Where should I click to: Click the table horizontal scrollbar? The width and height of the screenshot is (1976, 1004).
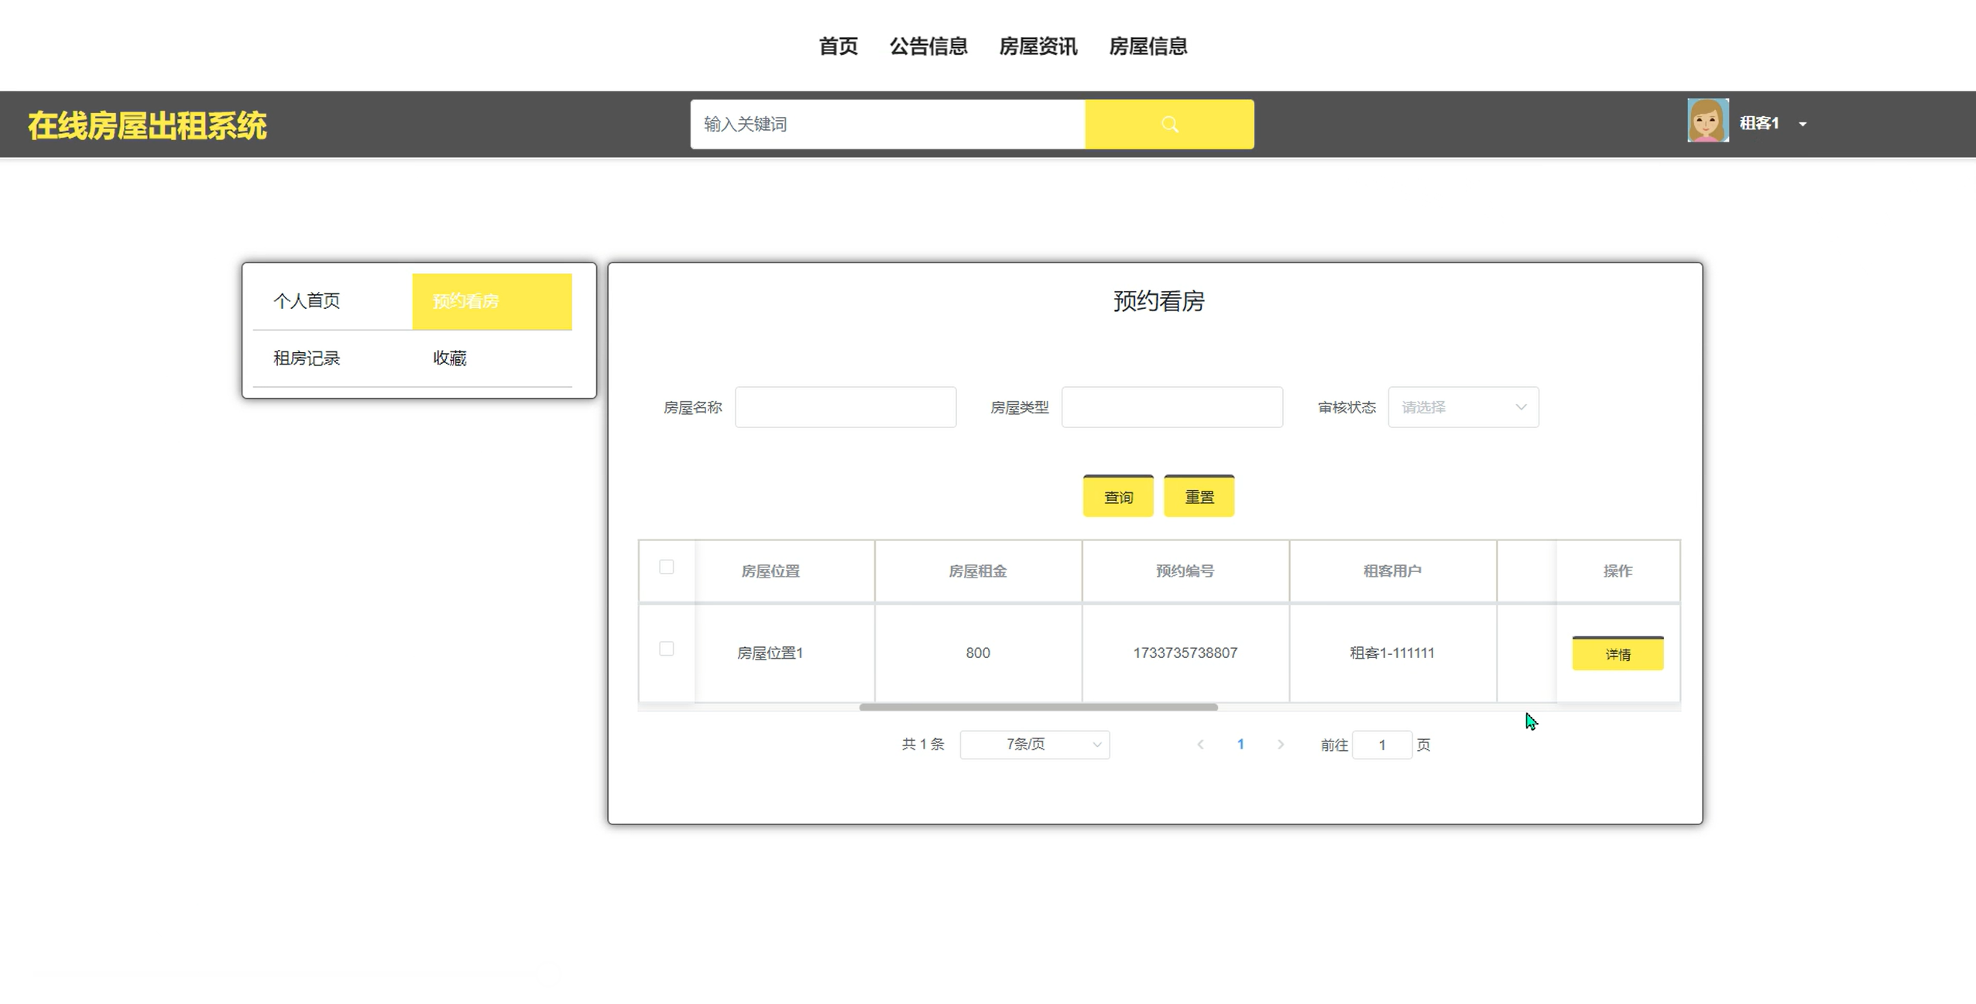tap(1038, 707)
